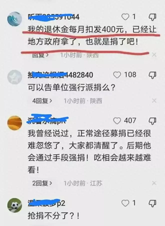Expand 4回复 replies thread
Viewport: 165px width, 226px height.
point(42,101)
